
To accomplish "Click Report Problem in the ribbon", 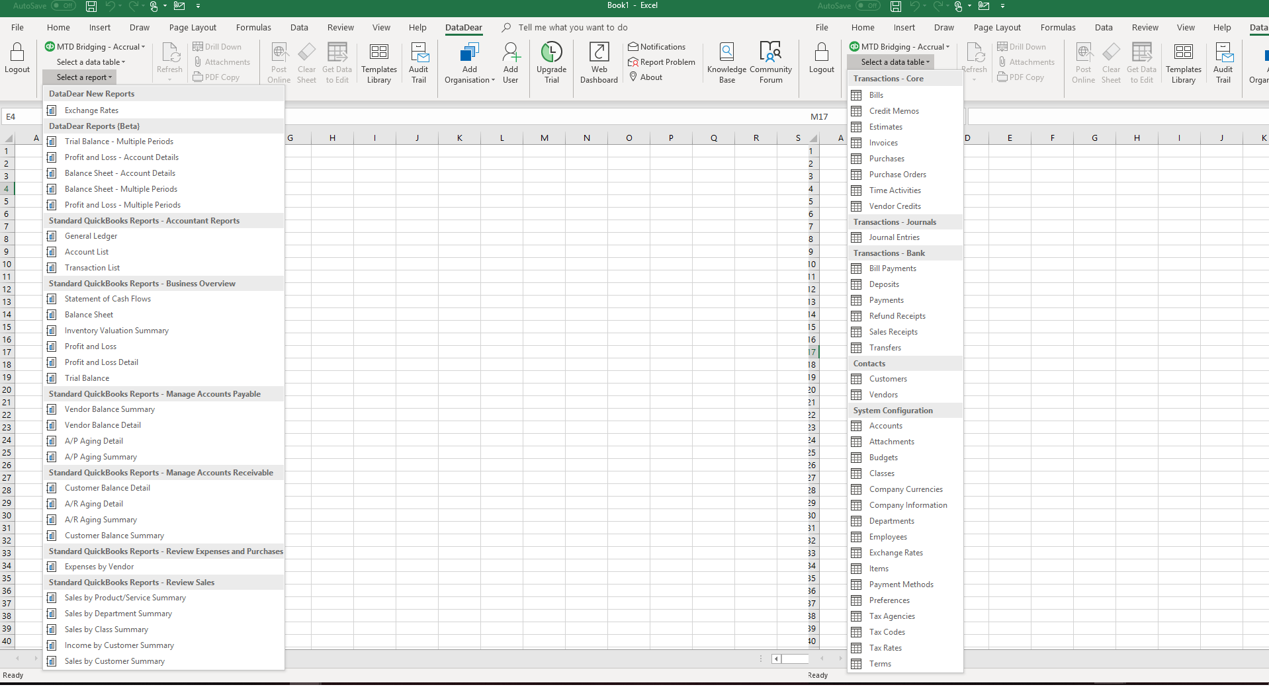I will click(x=662, y=62).
